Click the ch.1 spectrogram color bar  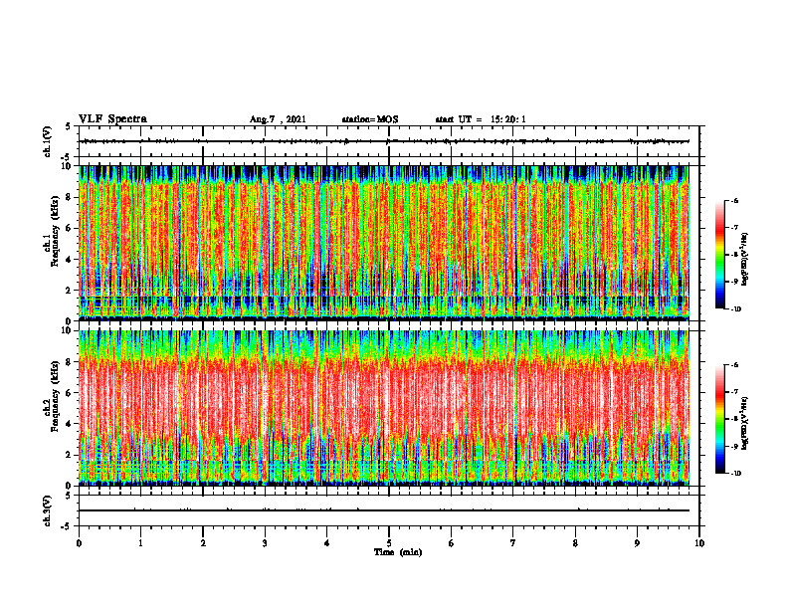(719, 255)
